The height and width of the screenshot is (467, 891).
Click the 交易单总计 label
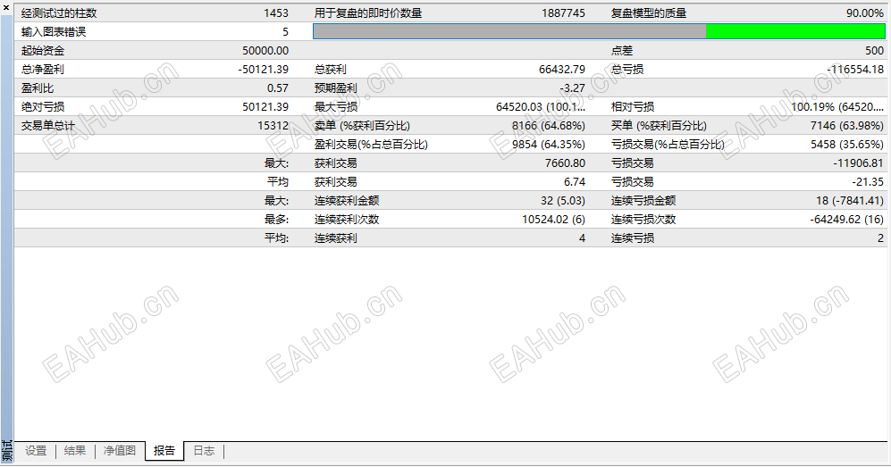click(x=47, y=125)
